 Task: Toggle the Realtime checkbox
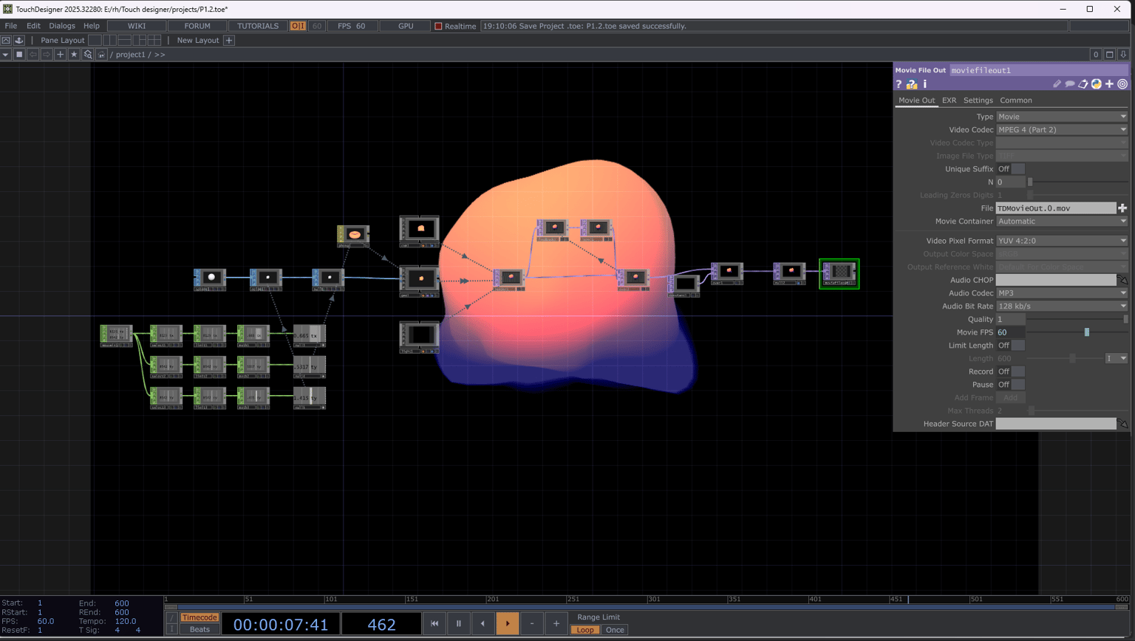[x=438, y=27]
